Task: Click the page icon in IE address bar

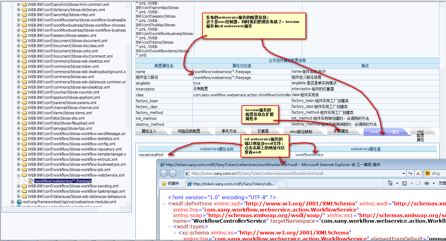Action: coord(188,173)
